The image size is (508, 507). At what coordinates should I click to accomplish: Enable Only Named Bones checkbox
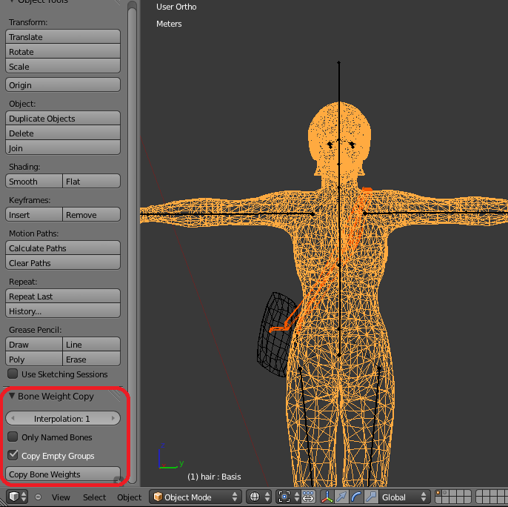tap(13, 437)
